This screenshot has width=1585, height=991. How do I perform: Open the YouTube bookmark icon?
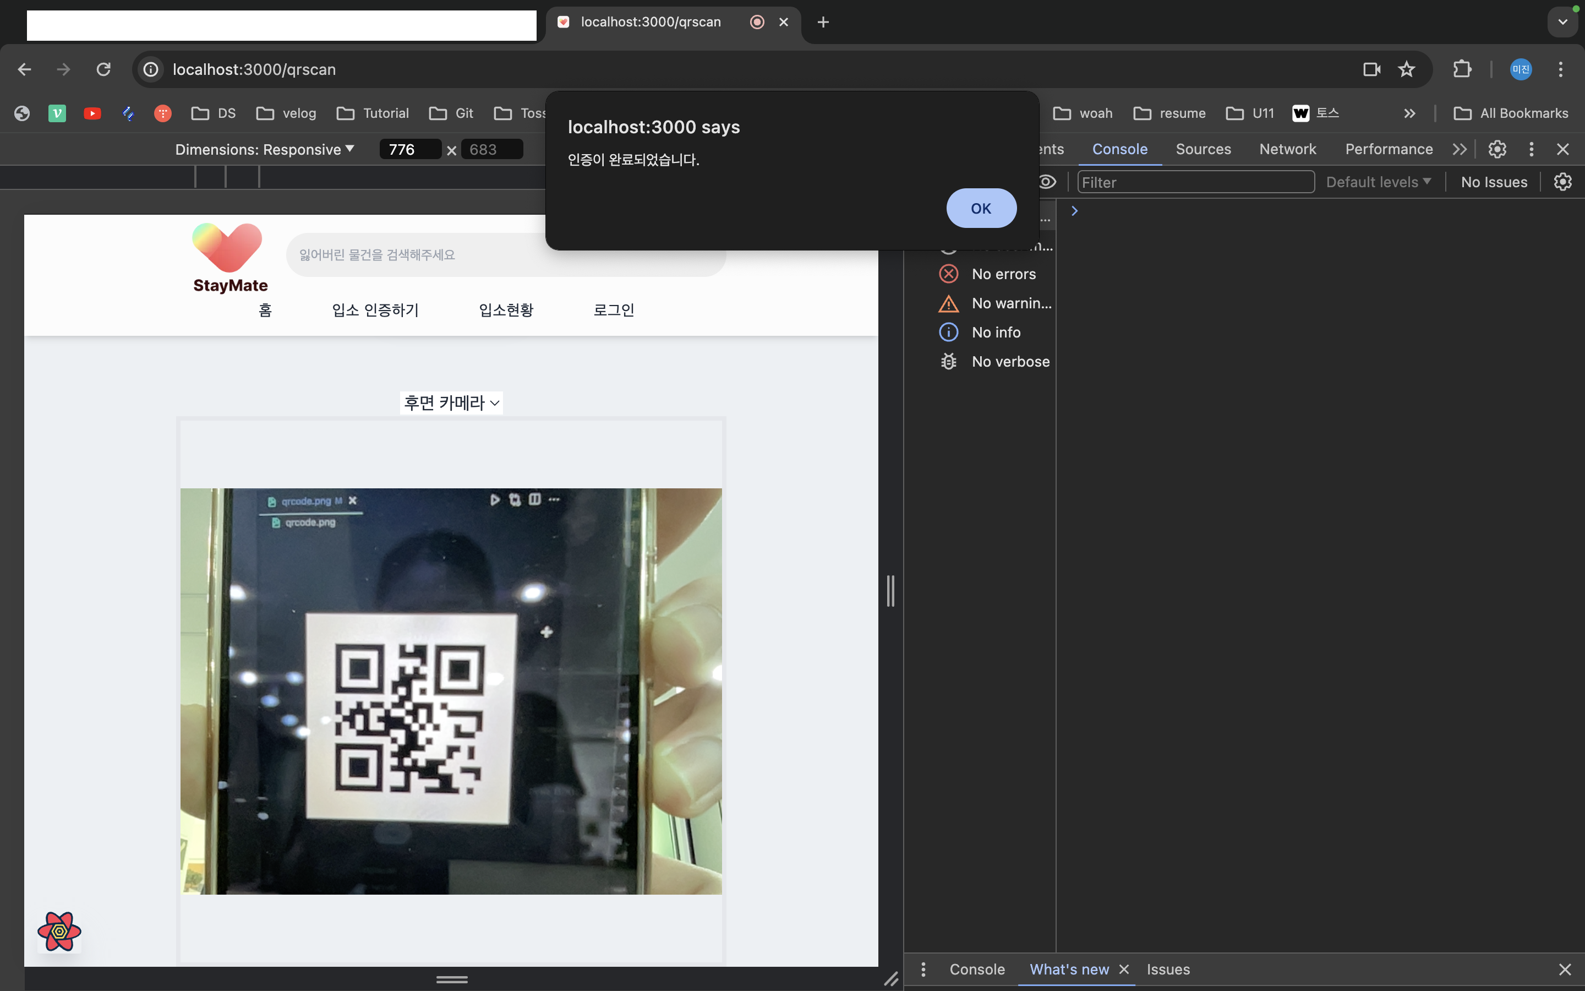[92, 113]
